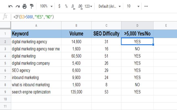Open the 100% zoom dropdown
177x110 pixels.
46,6
